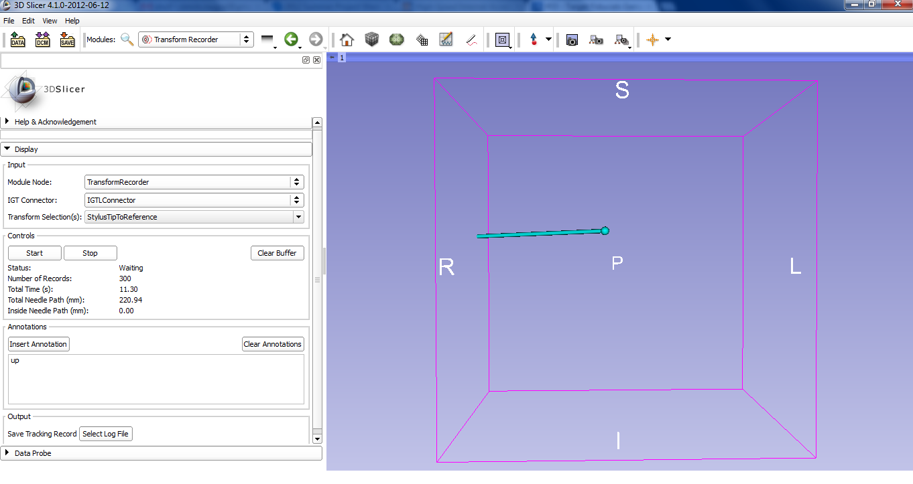Image resolution: width=913 pixels, height=484 pixels.
Task: Open the DCM DICOM import icon
Action: 43,39
